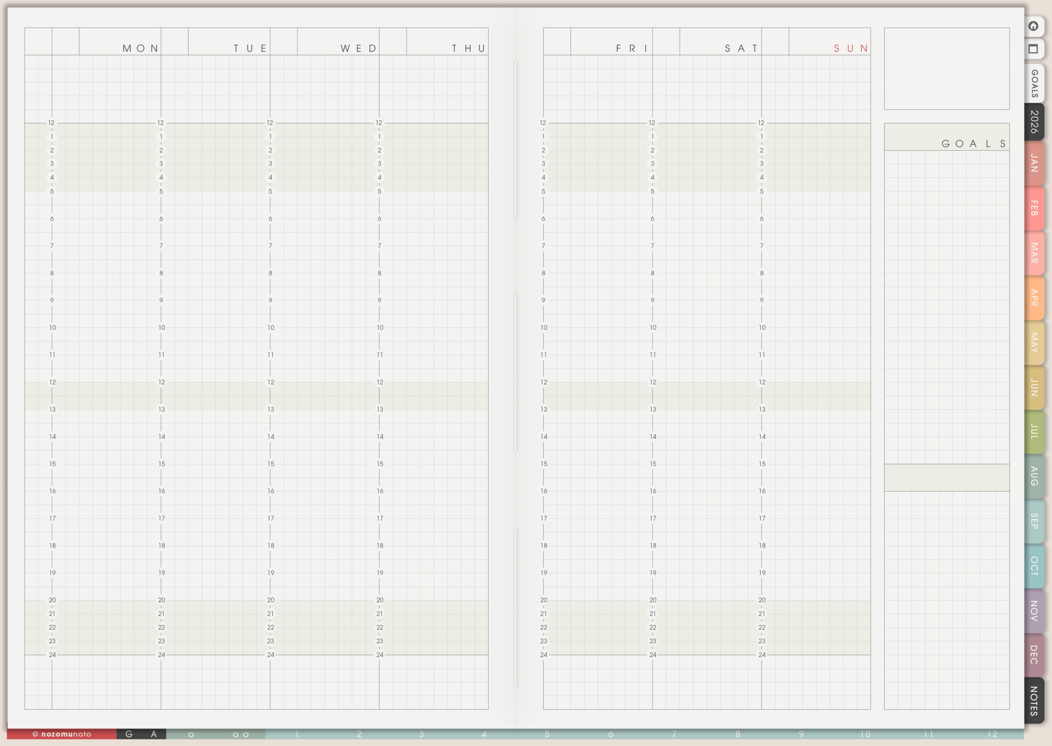Switch to the OCT month tab
Image resolution: width=1052 pixels, height=746 pixels.
[x=1034, y=566]
